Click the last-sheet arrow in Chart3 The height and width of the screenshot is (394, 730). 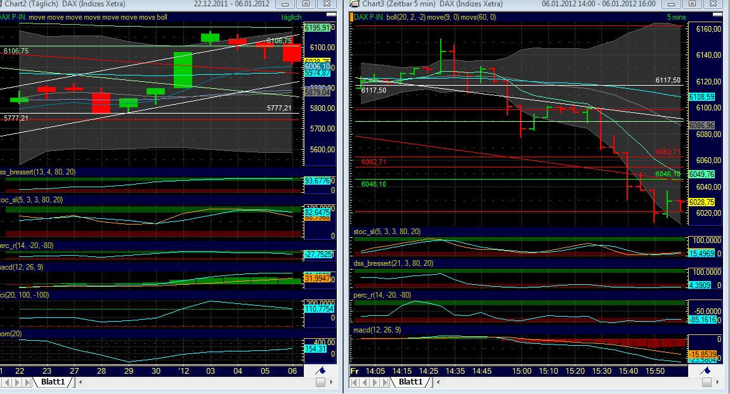384,382
